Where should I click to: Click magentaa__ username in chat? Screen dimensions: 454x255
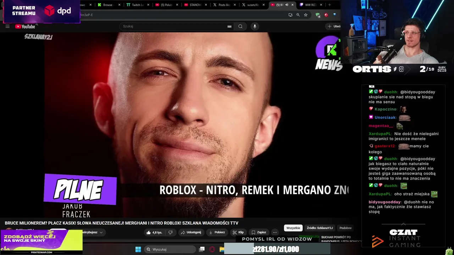[380, 126]
